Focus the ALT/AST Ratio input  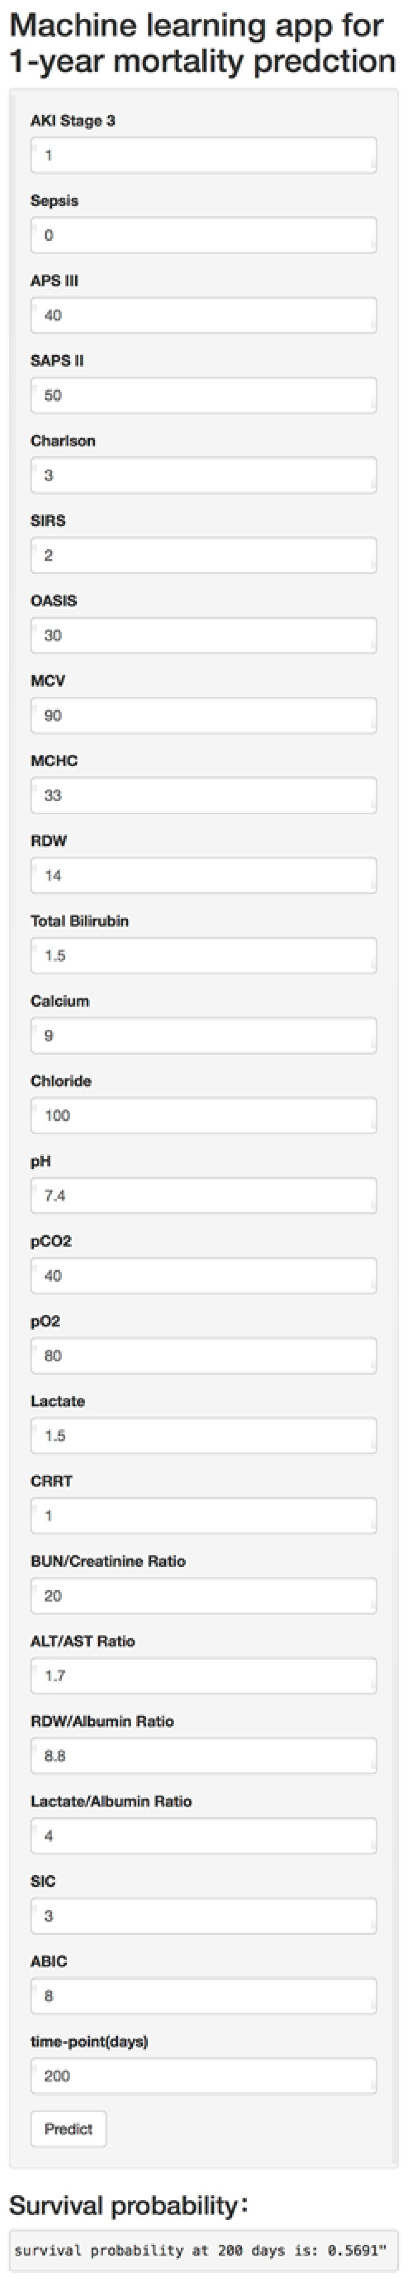(x=203, y=1675)
